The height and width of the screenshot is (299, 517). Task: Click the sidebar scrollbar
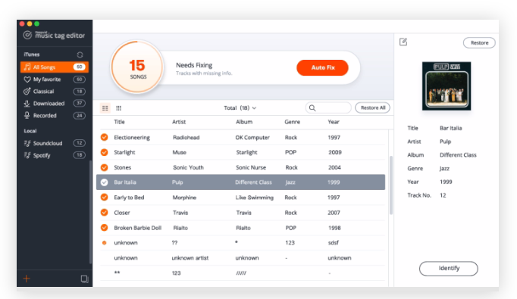[90, 212]
